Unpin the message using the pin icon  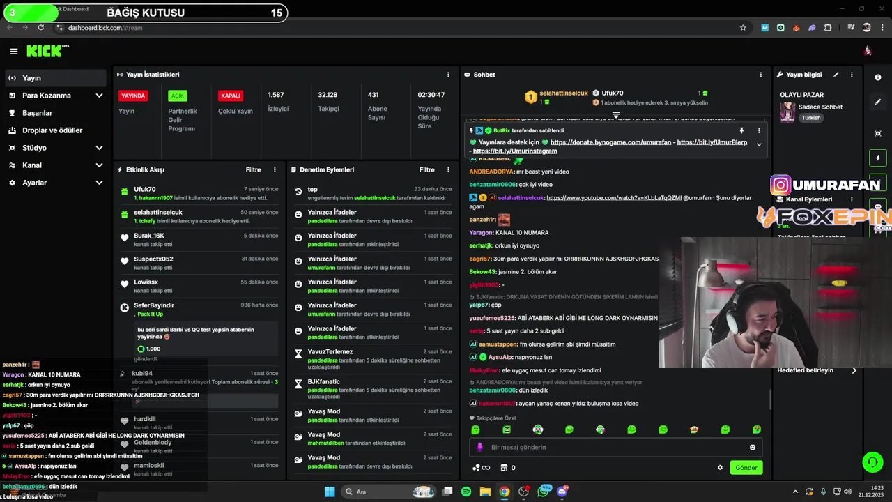(741, 130)
